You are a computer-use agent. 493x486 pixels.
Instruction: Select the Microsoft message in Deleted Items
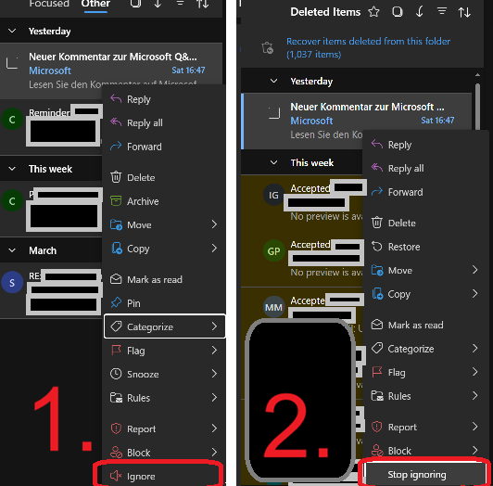coord(356,121)
